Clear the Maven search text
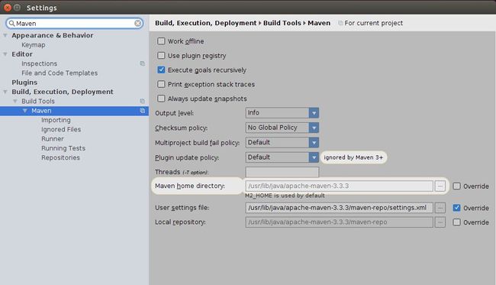 coord(137,24)
